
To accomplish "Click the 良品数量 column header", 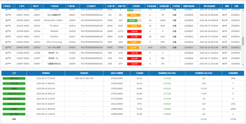I will coord(167,73).
